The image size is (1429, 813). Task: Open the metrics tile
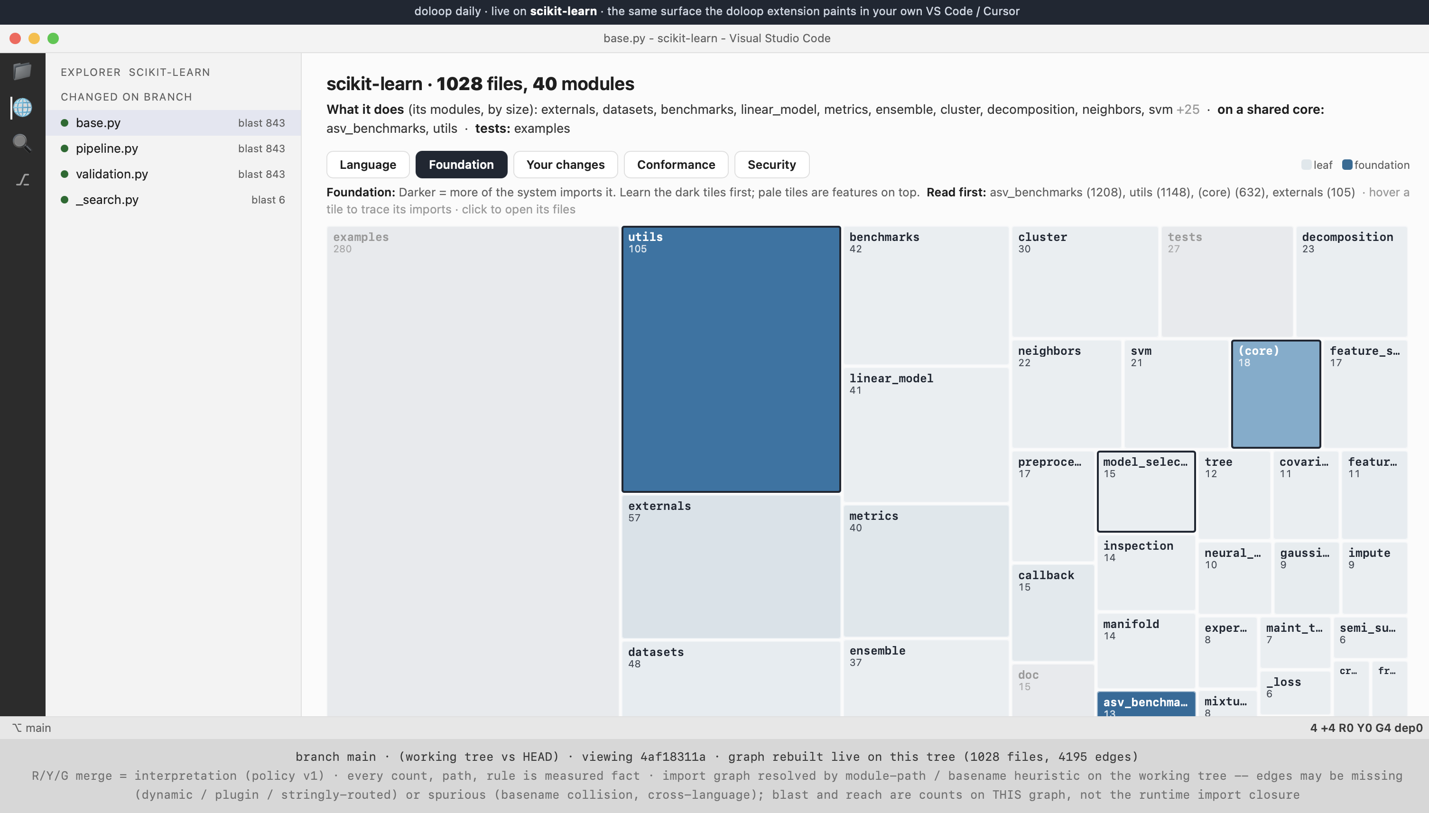click(926, 571)
